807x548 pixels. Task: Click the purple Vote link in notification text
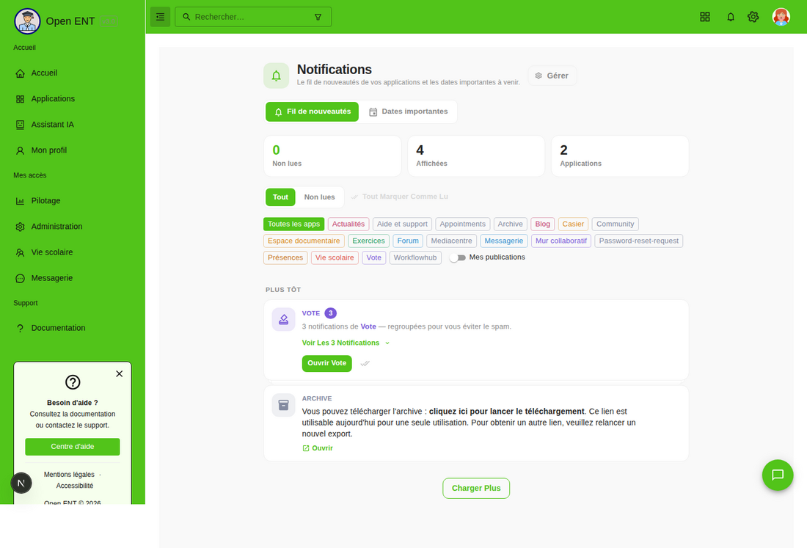click(x=368, y=326)
